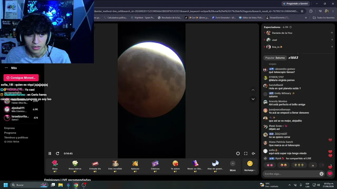Open File Explorer from the taskbar

tap(61, 185)
